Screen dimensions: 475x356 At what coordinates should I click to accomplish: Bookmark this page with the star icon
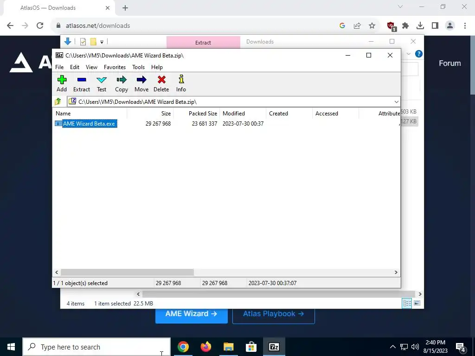tap(372, 26)
